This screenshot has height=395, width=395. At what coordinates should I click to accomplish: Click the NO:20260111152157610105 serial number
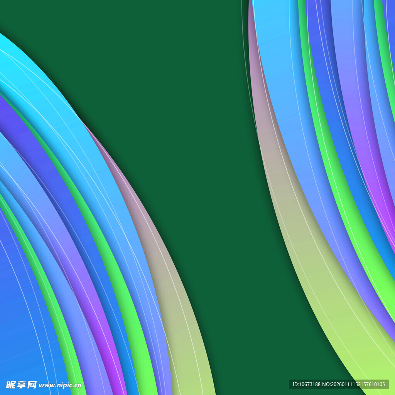(354, 384)
